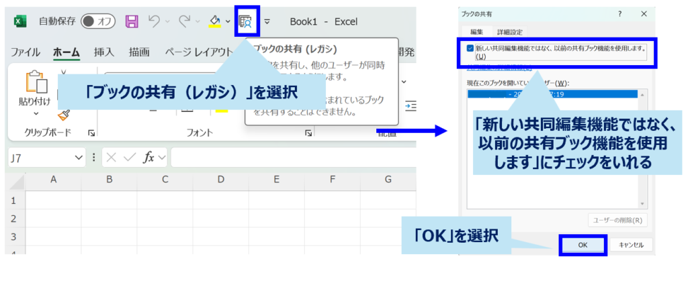
Task: Click inside the formula bar field
Action: 294,158
